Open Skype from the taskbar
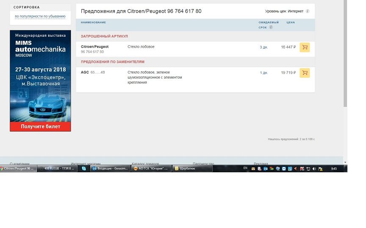 point(84,168)
